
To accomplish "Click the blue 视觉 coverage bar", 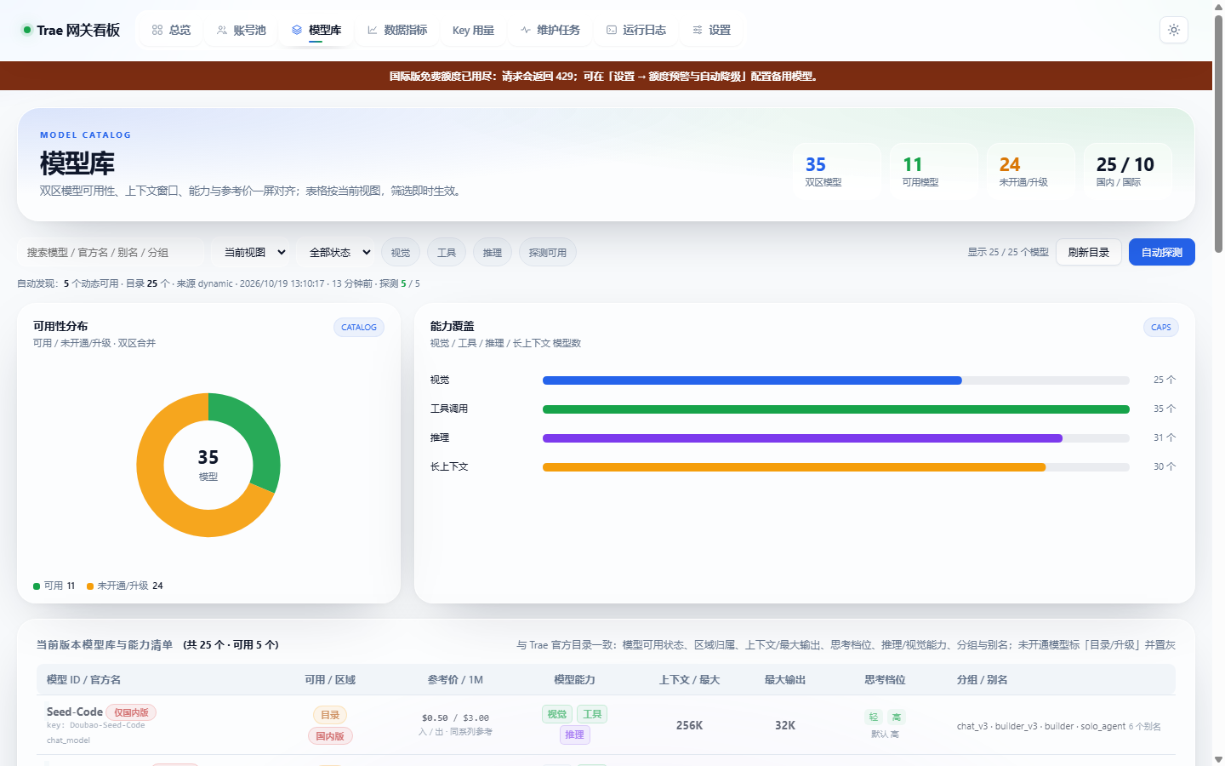I will [752, 380].
